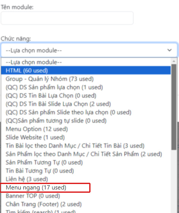Choose Menu ngang (17 used)

(86, 188)
